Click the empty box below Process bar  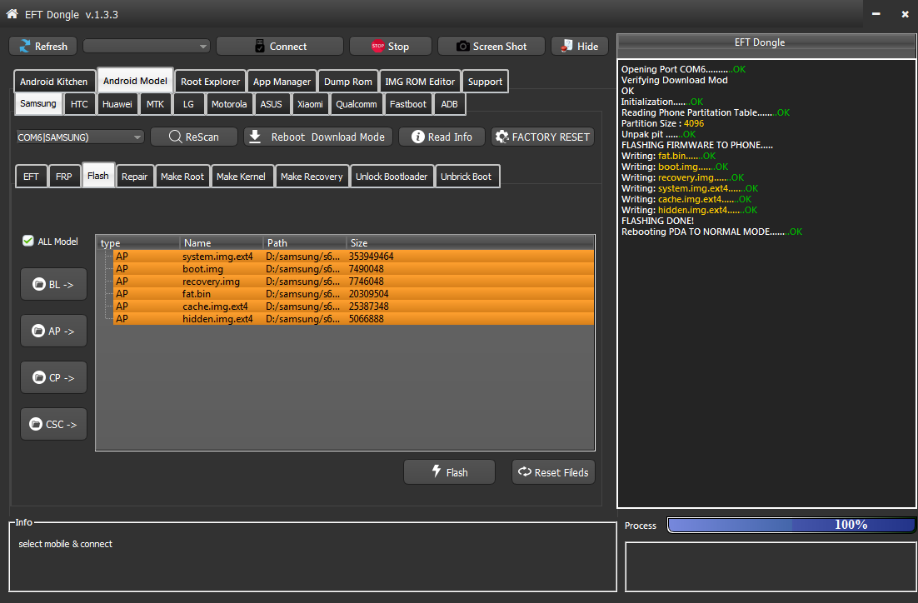click(x=771, y=566)
